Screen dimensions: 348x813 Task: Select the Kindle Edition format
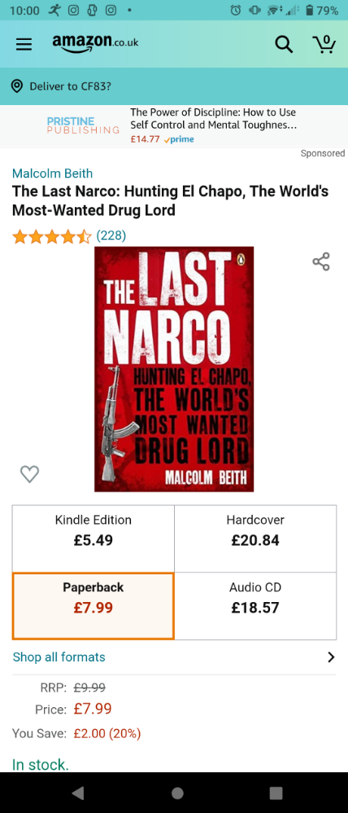point(94,538)
